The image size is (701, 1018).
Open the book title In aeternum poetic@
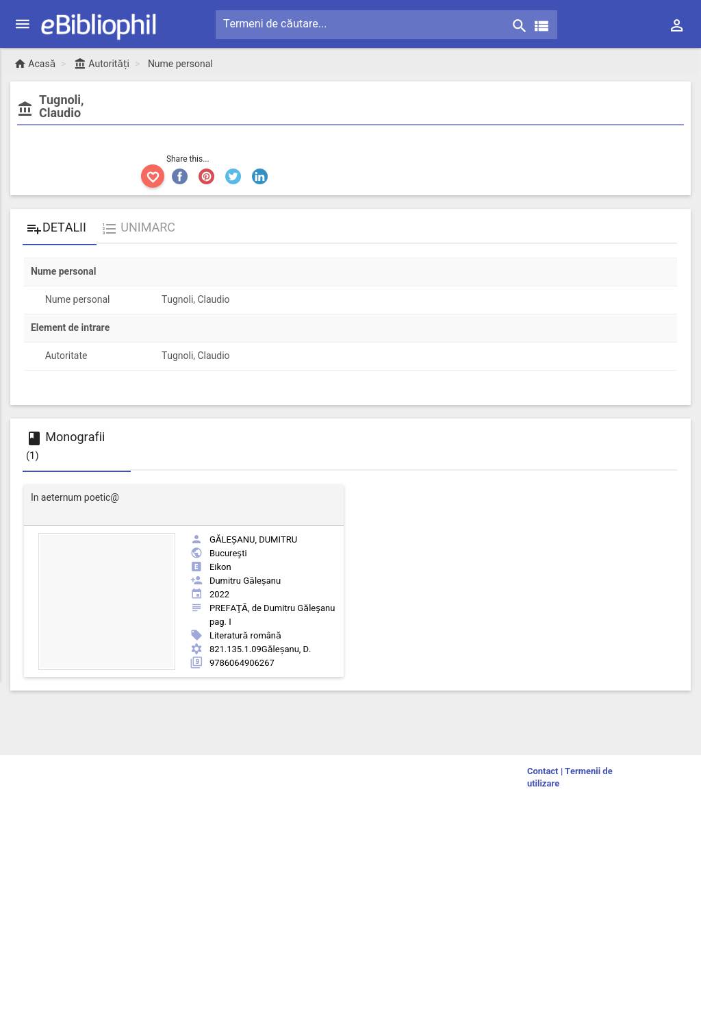pos(75,497)
